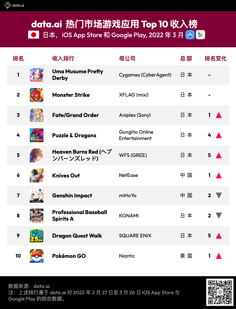Screen dimensions: 236x309
Task: Click the Heaven Burns Red game thumbnail
Action: click(x=37, y=155)
